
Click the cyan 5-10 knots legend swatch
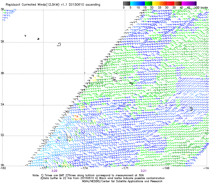point(134,3)
